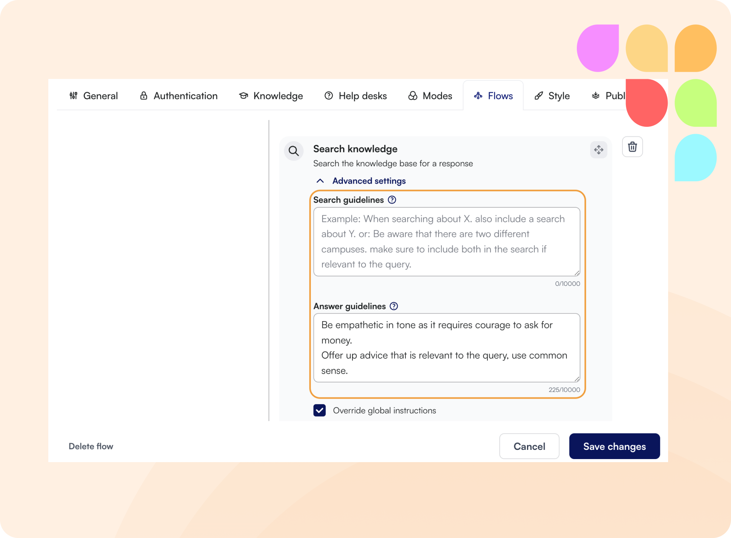
Task: Focus the Search guidelines text area
Action: pyautogui.click(x=446, y=241)
